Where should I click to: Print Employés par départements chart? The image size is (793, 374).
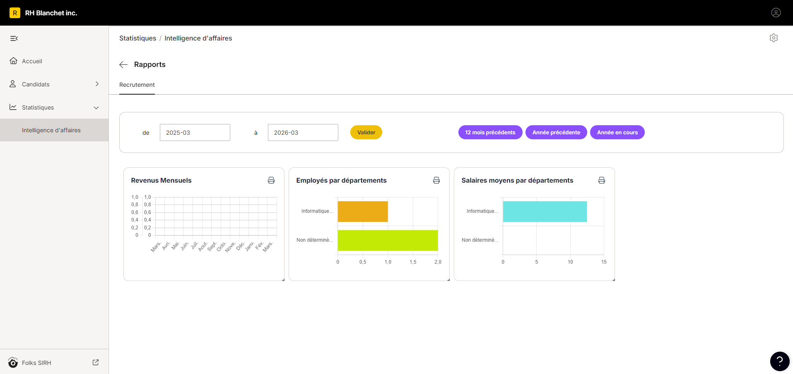(x=436, y=180)
